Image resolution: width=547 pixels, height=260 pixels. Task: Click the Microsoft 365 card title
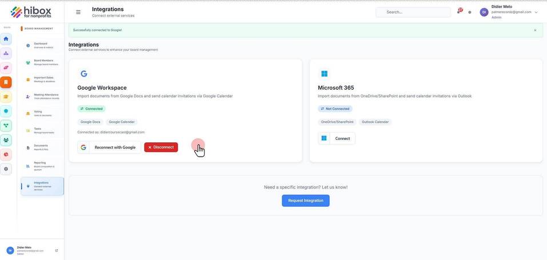coord(336,88)
